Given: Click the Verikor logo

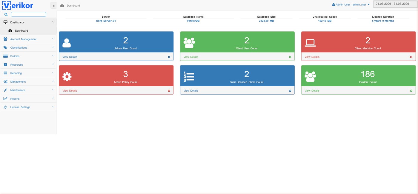Looking at the screenshot, I should click(18, 5).
